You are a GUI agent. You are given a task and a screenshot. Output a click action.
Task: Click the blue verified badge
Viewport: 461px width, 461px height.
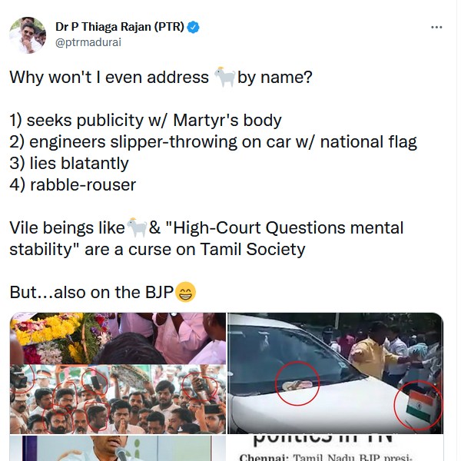pyautogui.click(x=193, y=28)
